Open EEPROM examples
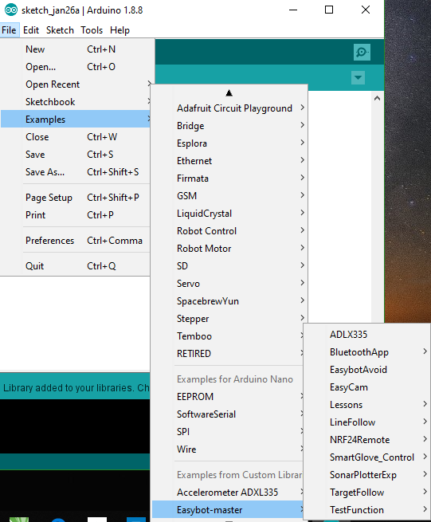431x522 pixels. click(x=228, y=397)
